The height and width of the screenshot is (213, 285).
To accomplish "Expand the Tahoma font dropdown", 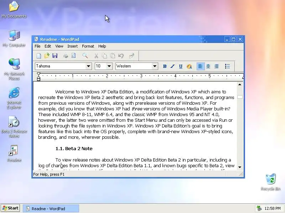I will tap(88, 66).
